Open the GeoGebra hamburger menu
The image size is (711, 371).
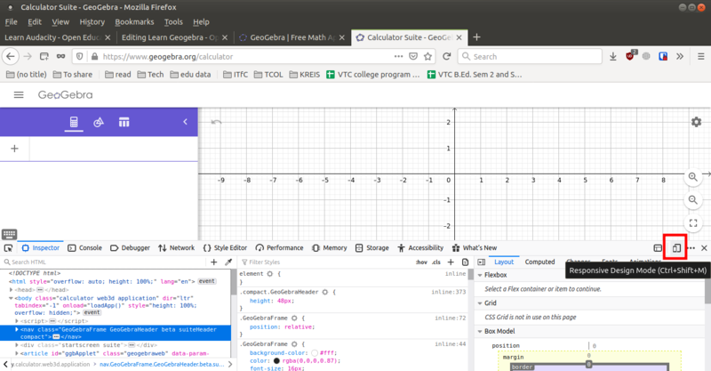19,95
